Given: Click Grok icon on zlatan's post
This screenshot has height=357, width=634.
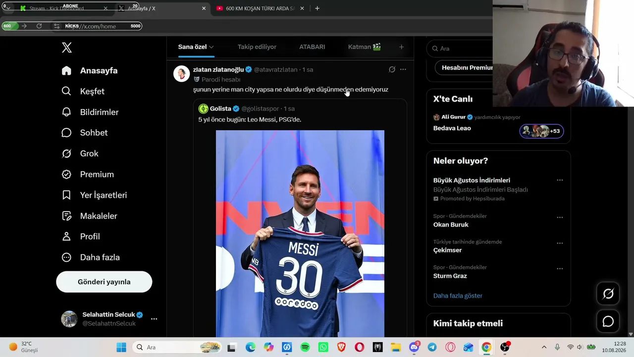Looking at the screenshot, I should pyautogui.click(x=392, y=69).
